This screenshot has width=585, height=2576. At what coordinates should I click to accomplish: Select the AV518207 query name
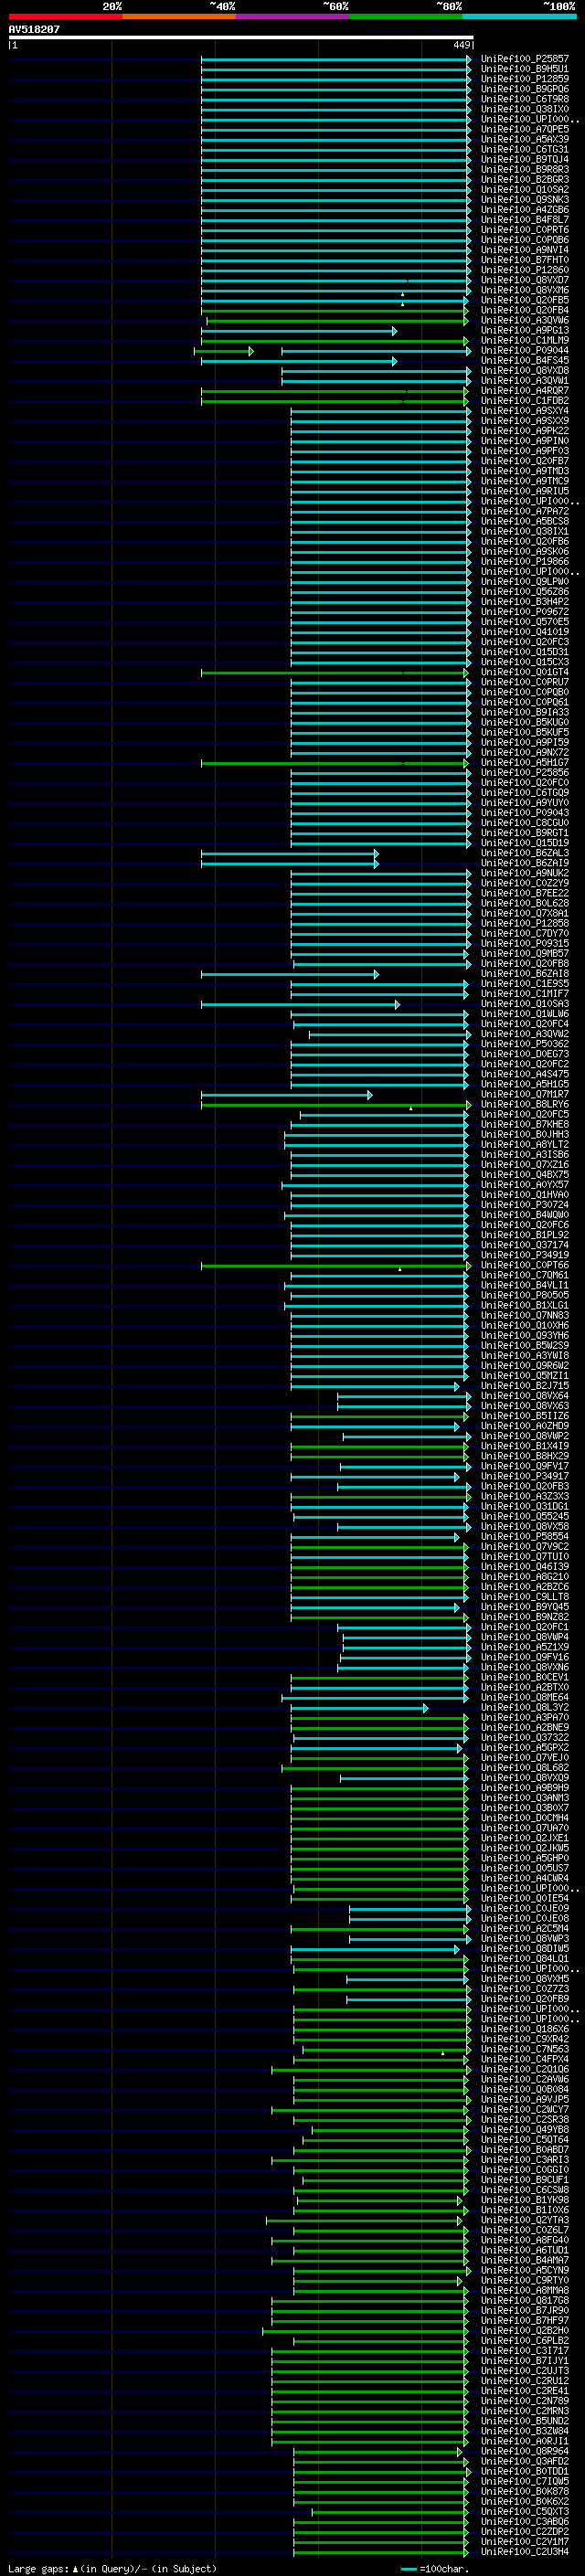(34, 29)
